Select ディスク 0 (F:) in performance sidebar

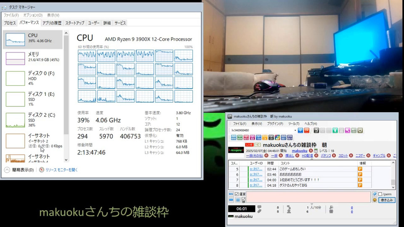33,78
